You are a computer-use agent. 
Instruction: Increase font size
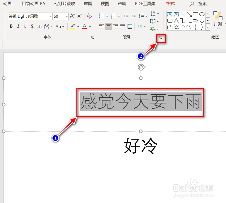coord(72,16)
